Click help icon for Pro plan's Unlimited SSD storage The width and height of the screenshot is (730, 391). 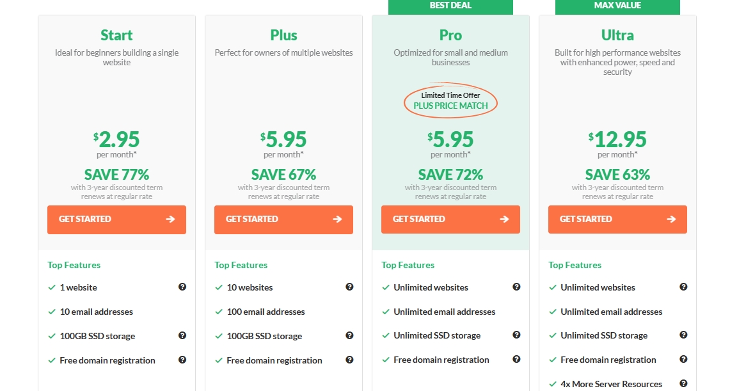(516, 335)
